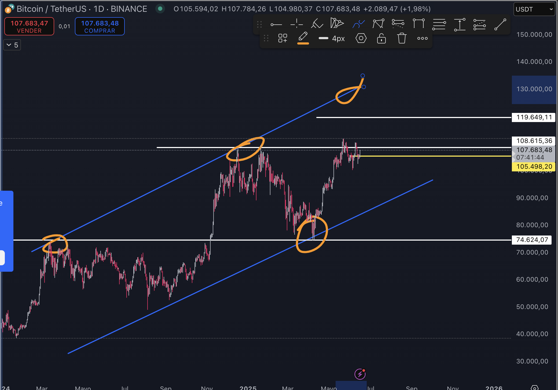Select the 108.615,36 price line label
The width and height of the screenshot is (558, 390).
click(533, 141)
